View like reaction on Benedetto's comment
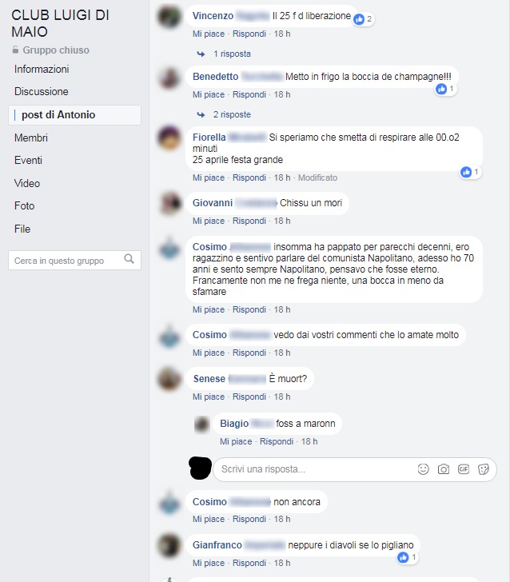 coord(445,89)
